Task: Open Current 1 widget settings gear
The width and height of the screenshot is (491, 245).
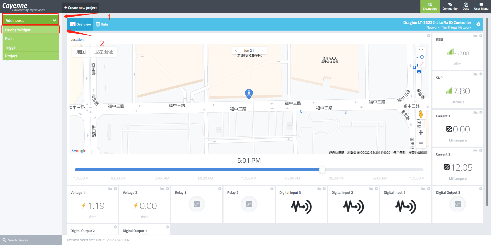Action: pos(481,112)
